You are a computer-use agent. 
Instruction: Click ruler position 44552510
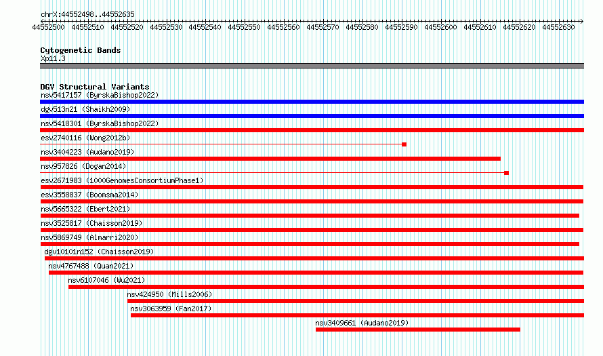(x=87, y=27)
